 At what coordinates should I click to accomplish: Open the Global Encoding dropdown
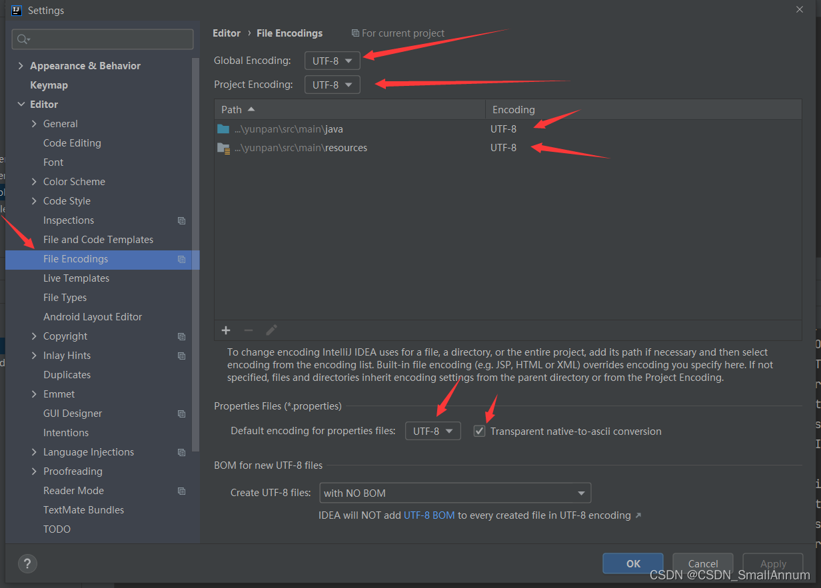point(333,61)
